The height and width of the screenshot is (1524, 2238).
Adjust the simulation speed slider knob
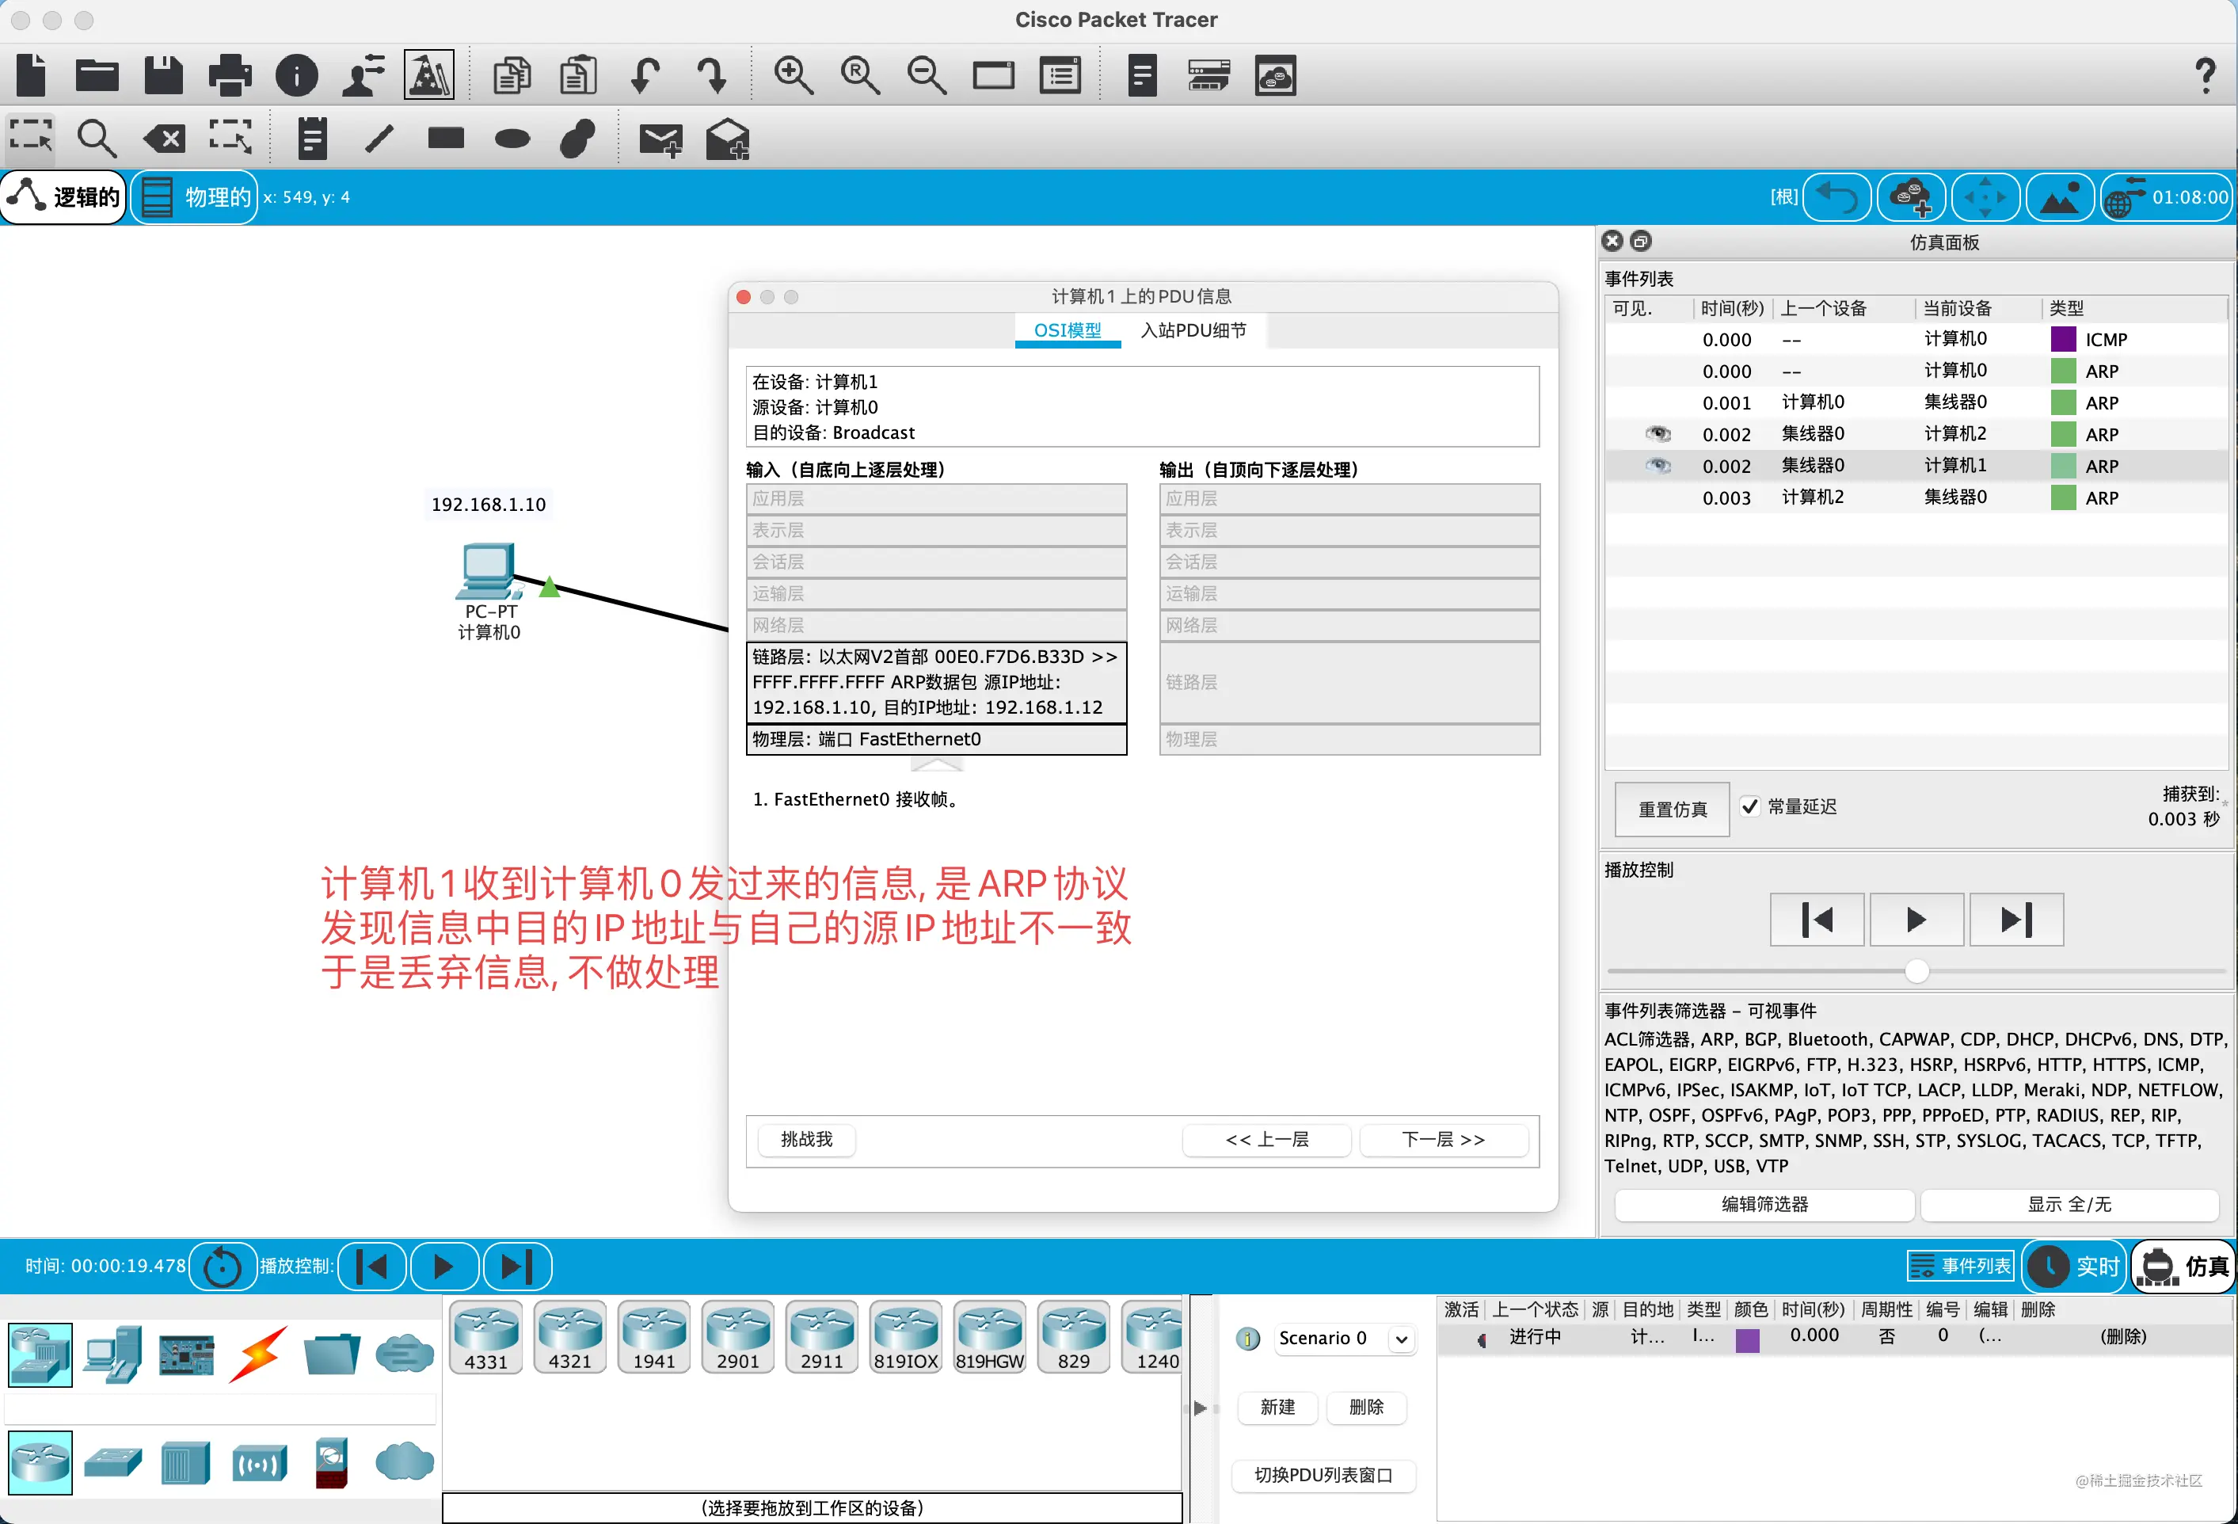pyautogui.click(x=1916, y=970)
